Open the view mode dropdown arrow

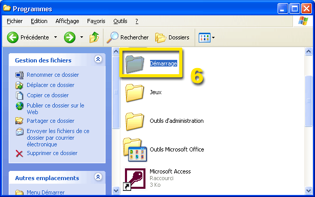pos(214,37)
